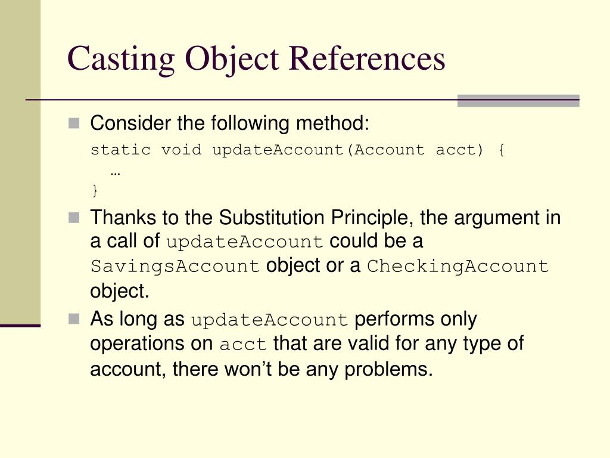Select the first gray square bullet
Image resolution: width=610 pixels, height=458 pixels.
[x=74, y=123]
